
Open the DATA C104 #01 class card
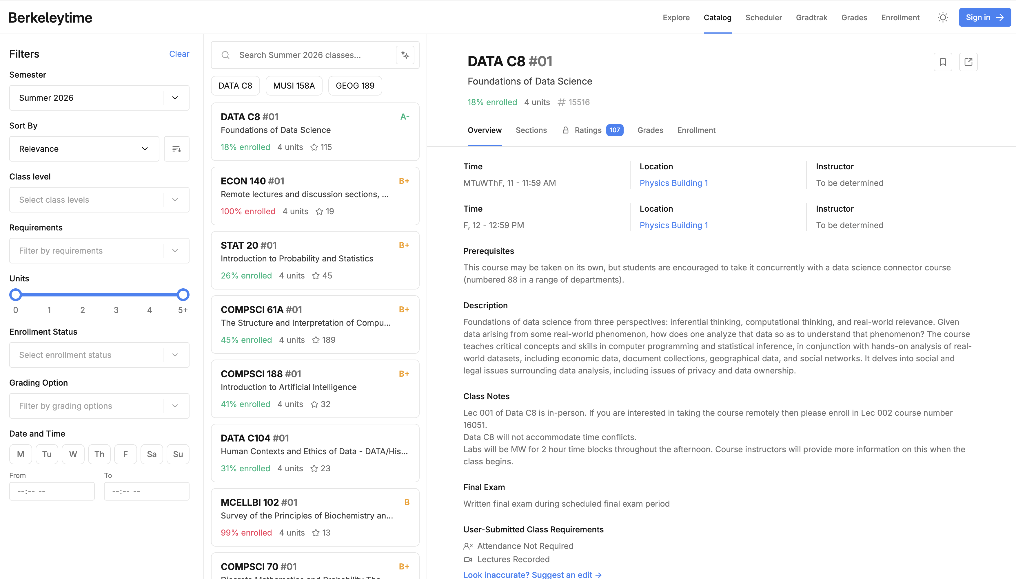(x=315, y=453)
